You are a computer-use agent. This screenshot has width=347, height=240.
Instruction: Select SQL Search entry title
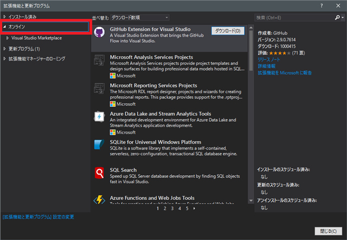[x=123, y=170]
